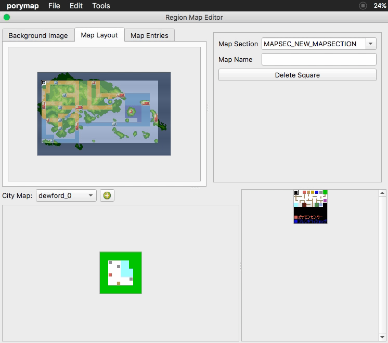Switch to the Map Entries tab
This screenshot has width=388, height=343.
pos(149,36)
